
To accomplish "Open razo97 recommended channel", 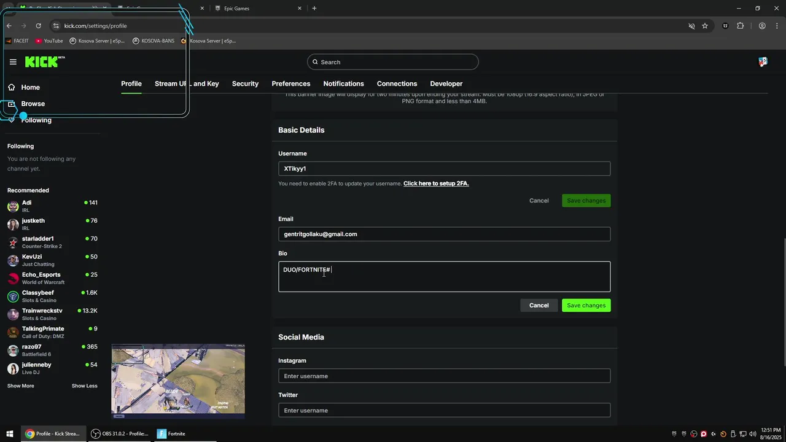I will [x=52, y=351].
